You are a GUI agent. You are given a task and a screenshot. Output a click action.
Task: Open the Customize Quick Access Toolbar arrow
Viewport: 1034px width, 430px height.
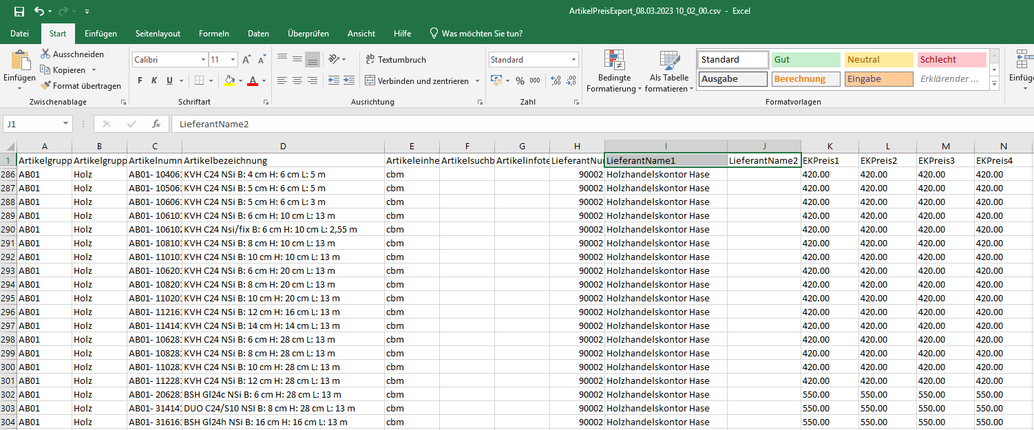pos(87,12)
